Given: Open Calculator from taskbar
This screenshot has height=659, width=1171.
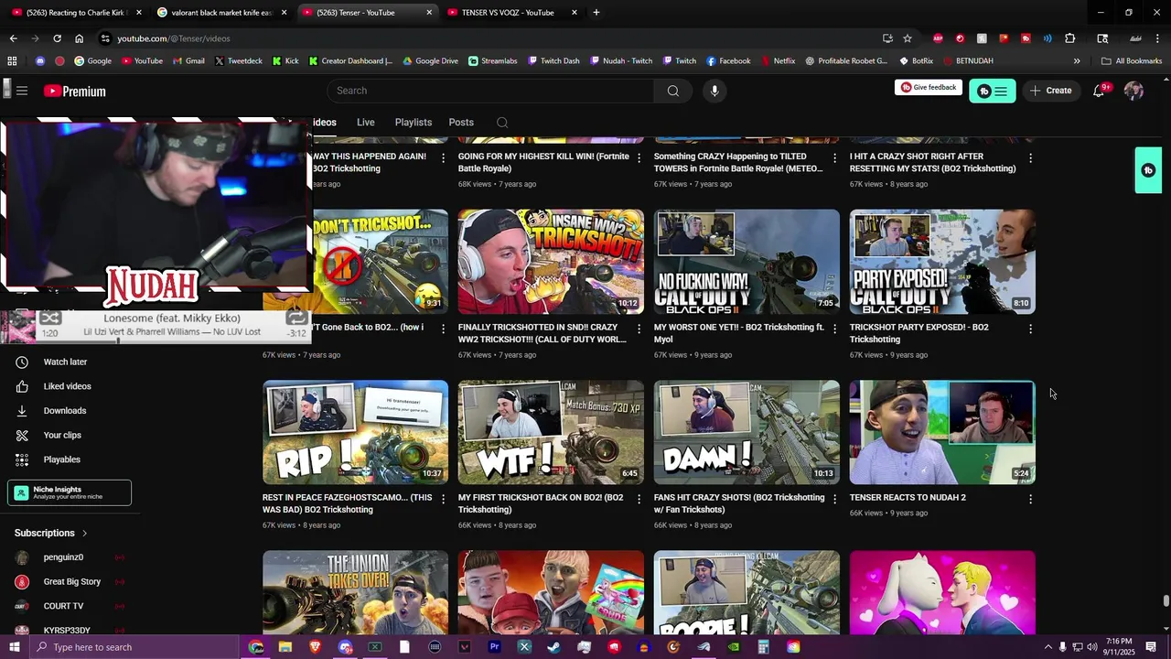Looking at the screenshot, I should point(763,647).
